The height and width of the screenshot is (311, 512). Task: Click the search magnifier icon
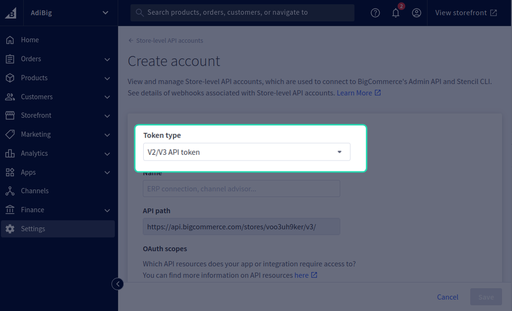140,13
